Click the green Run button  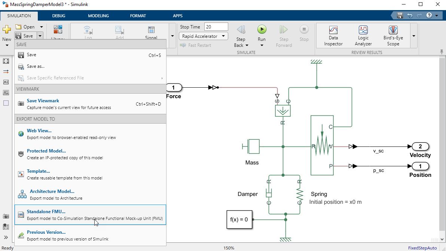(262, 30)
